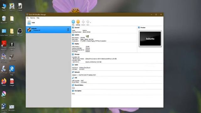This screenshot has width=201, height=113.
Task: Open the kubuntu machine's list menu icon
Action: 68,30
